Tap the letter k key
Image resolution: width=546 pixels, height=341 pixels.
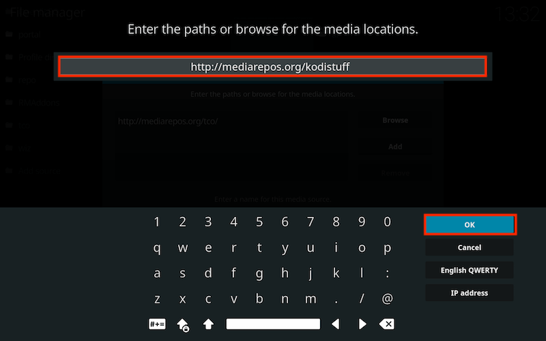336,273
